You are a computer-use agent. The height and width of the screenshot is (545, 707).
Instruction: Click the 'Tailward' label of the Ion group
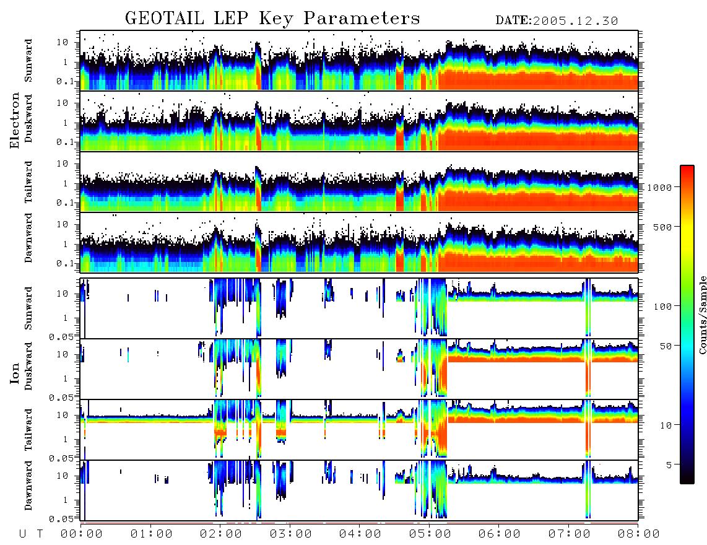click(x=28, y=430)
